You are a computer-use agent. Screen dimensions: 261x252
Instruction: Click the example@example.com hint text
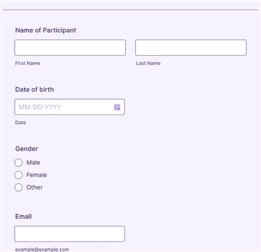[x=42, y=250]
